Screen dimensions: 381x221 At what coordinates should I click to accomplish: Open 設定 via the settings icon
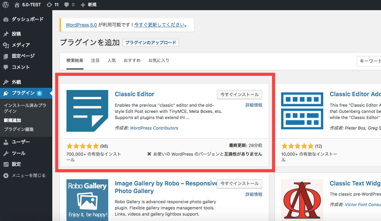pos(6,164)
